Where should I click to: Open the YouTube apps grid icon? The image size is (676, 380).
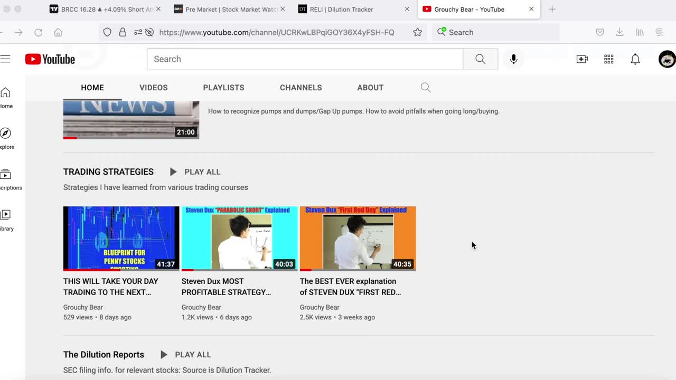coord(609,59)
